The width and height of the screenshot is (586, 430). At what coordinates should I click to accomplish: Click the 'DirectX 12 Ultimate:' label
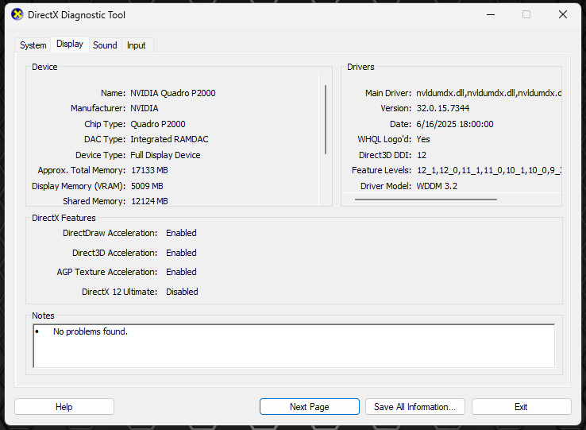(120, 292)
